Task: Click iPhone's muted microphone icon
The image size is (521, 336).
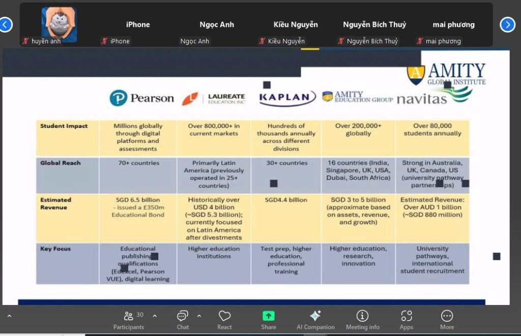Action: click(104, 41)
